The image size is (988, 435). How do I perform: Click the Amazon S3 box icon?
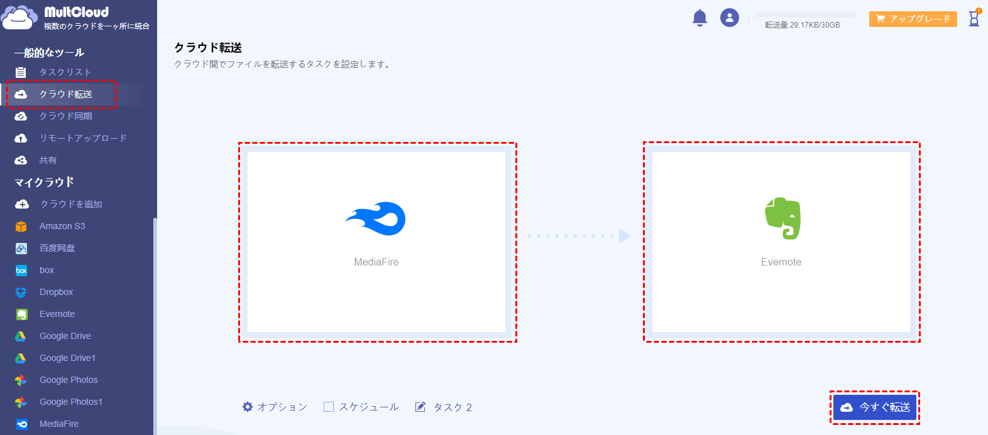pos(21,226)
